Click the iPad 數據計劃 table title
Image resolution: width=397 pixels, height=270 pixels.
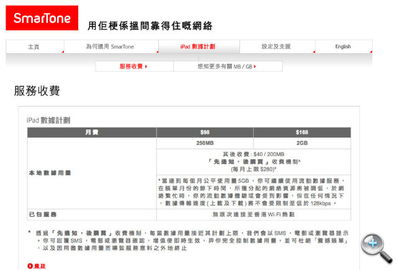click(48, 120)
